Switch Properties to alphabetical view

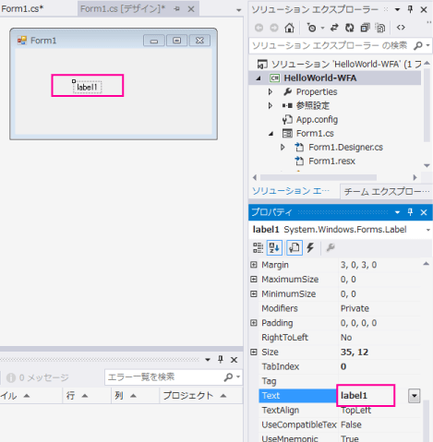pyautogui.click(x=274, y=248)
